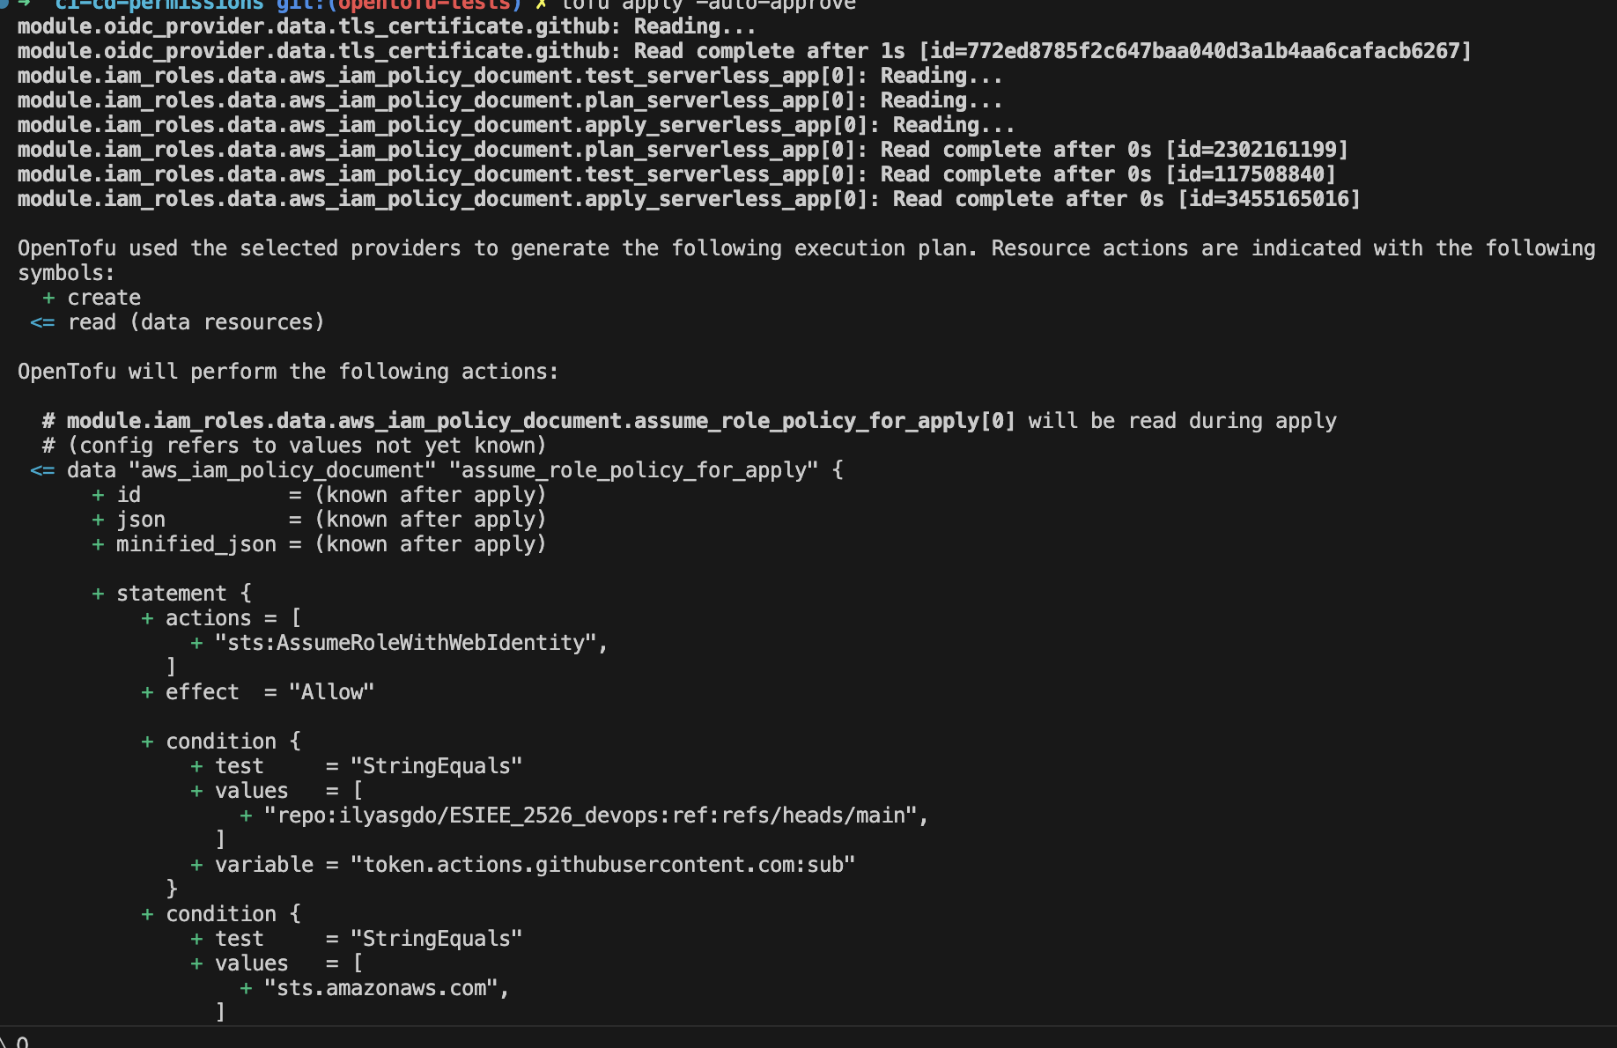Click the repo:ilyasgdo/ESIEE_2526_devops value string
The height and width of the screenshot is (1048, 1617).
click(x=591, y=816)
